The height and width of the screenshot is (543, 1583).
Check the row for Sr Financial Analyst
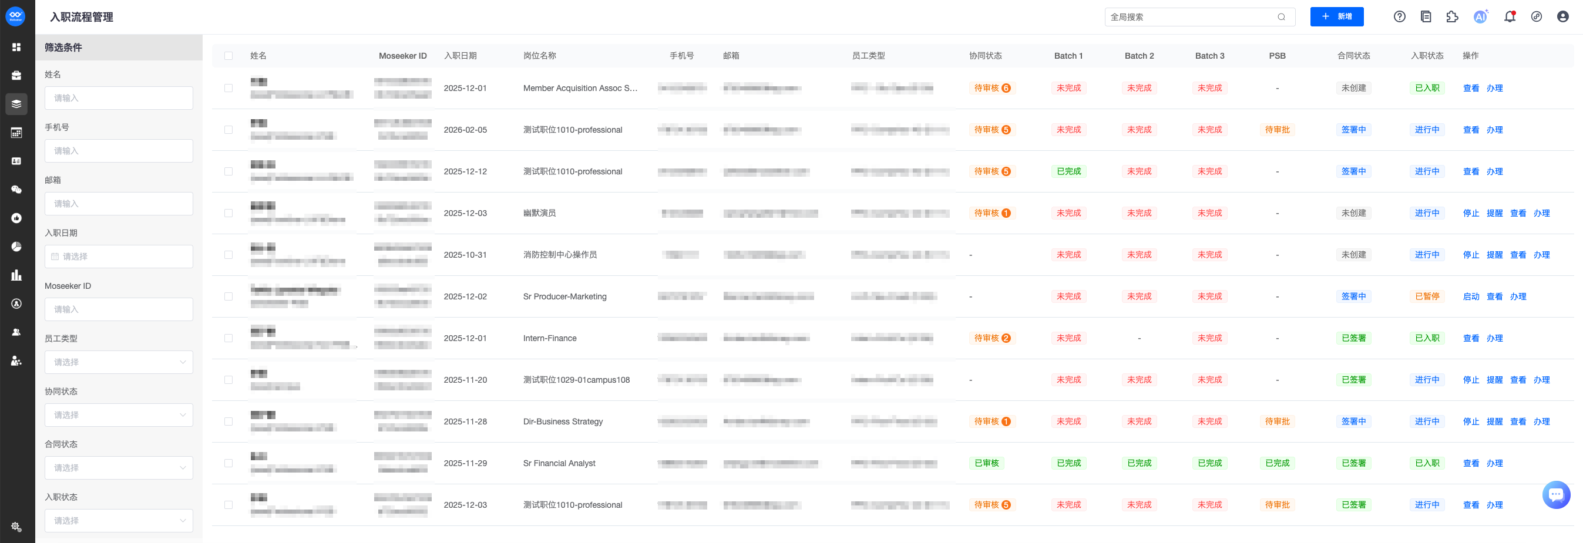228,463
